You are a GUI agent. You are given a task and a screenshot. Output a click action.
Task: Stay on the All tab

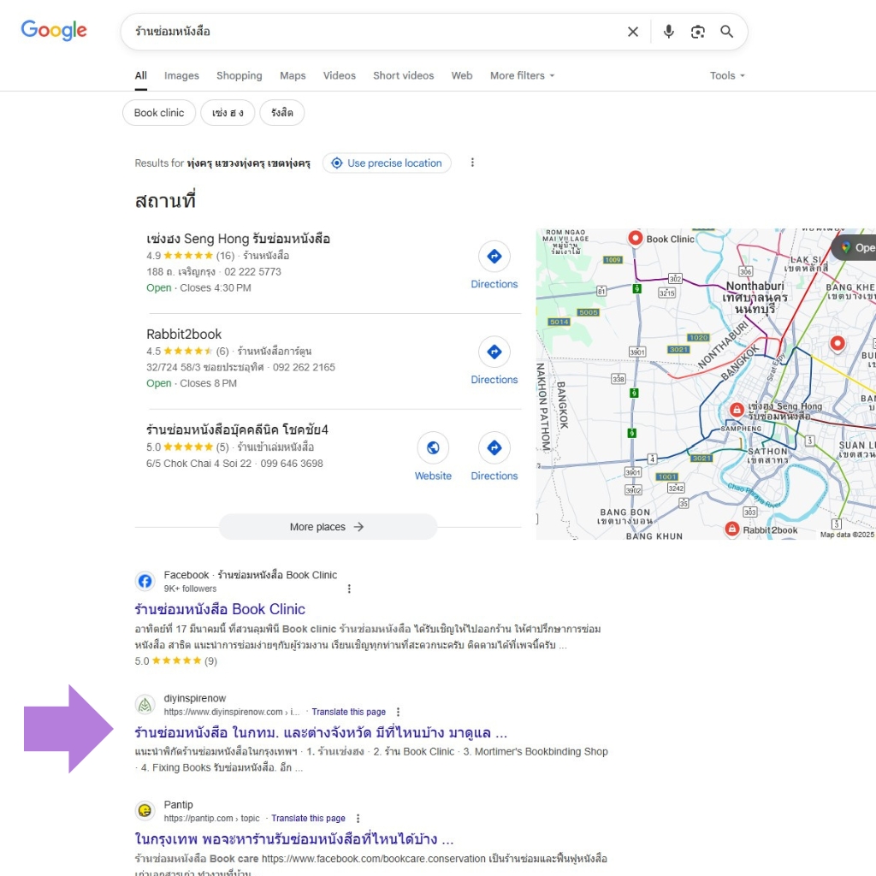pyautogui.click(x=141, y=75)
